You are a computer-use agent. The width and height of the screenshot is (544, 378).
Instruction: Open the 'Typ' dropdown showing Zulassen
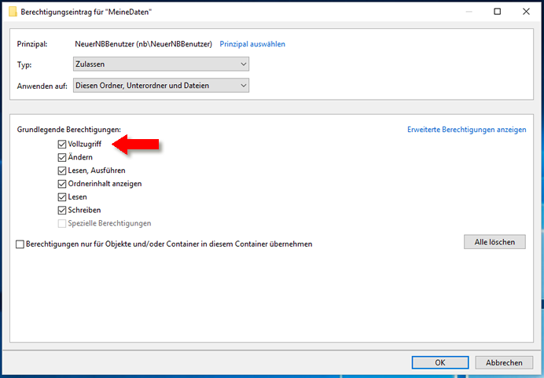click(160, 64)
